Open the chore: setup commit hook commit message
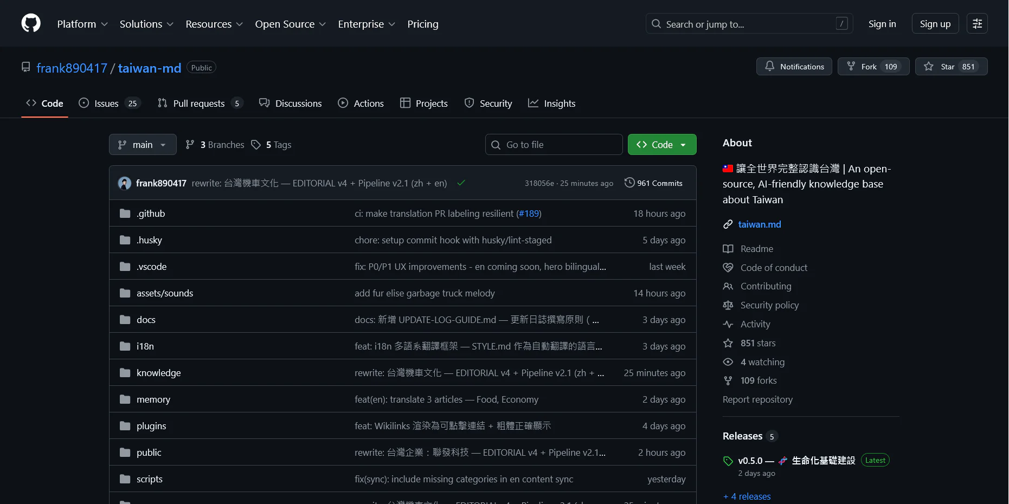This screenshot has height=504, width=1009. click(x=453, y=240)
